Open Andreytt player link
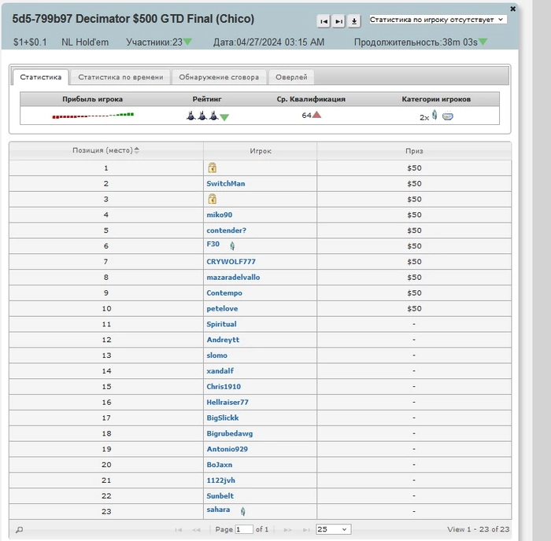This screenshot has height=541, width=551. pyautogui.click(x=223, y=340)
